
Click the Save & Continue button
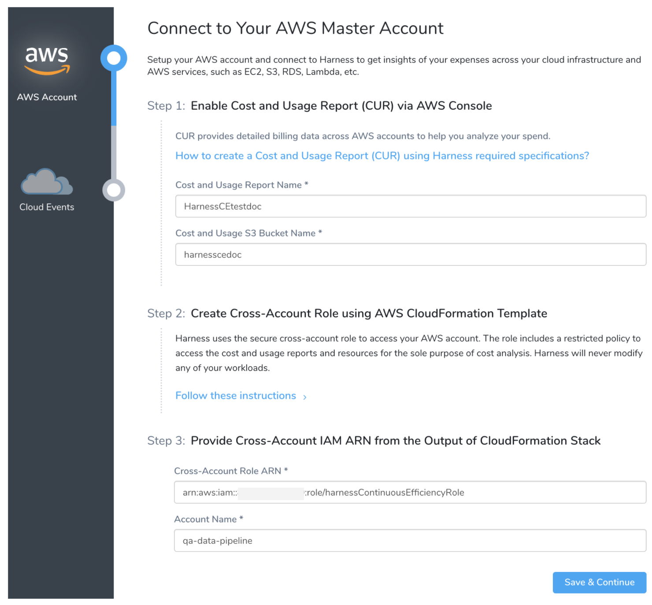[x=600, y=583]
